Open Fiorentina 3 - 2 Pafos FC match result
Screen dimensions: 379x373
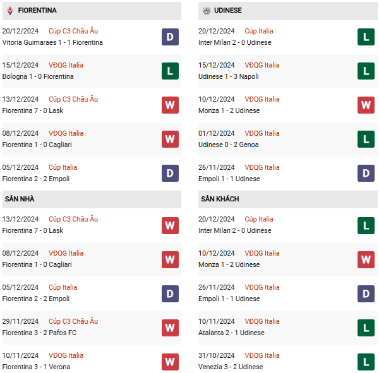pos(39,333)
